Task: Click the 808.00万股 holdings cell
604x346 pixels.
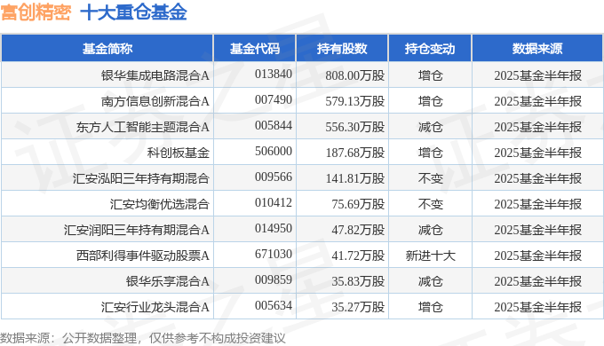Action: [355, 75]
